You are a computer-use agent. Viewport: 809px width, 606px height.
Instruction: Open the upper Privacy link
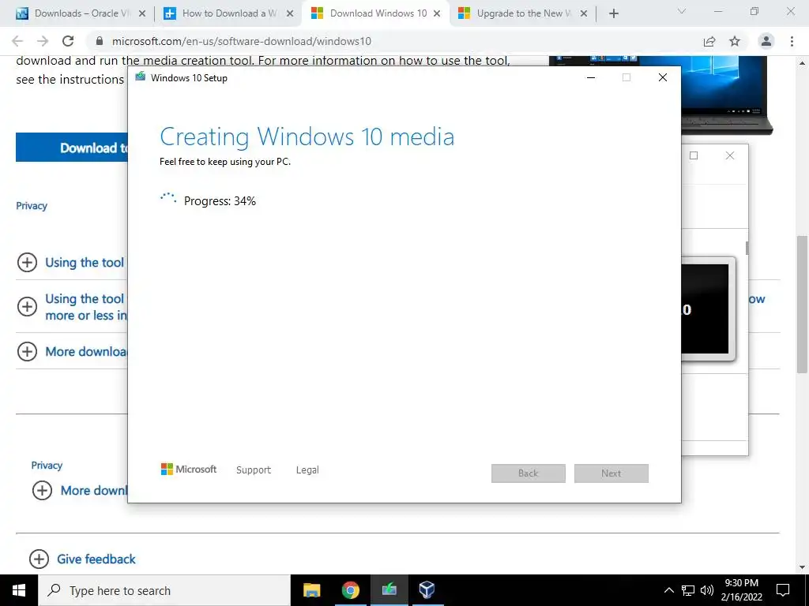coord(32,206)
